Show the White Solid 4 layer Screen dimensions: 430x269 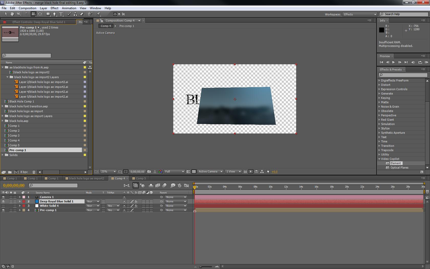pos(3,206)
